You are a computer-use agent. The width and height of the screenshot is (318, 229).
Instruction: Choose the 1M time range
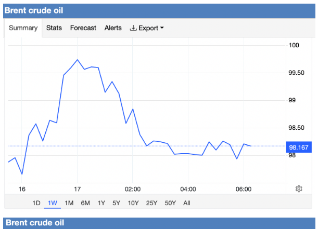(69, 203)
